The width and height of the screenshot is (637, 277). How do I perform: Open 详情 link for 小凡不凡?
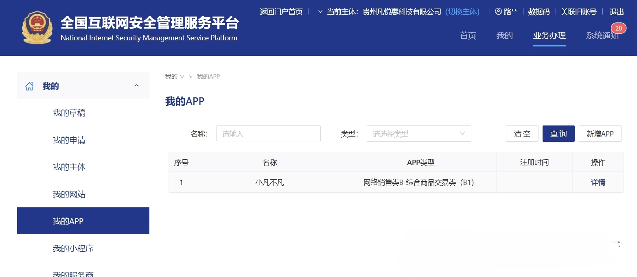pos(598,182)
